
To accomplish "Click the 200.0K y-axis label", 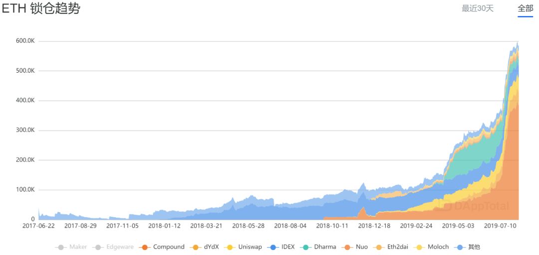I will click(25, 160).
